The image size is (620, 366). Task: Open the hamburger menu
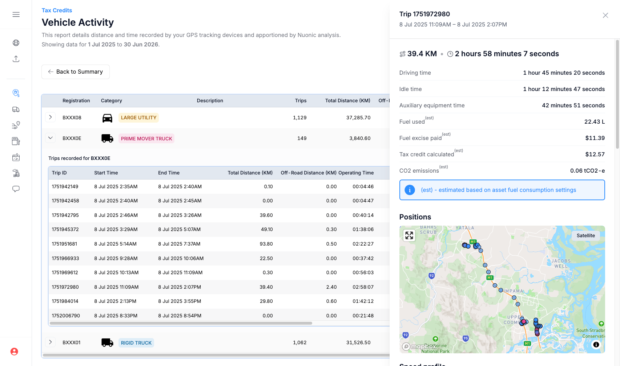pos(16,15)
